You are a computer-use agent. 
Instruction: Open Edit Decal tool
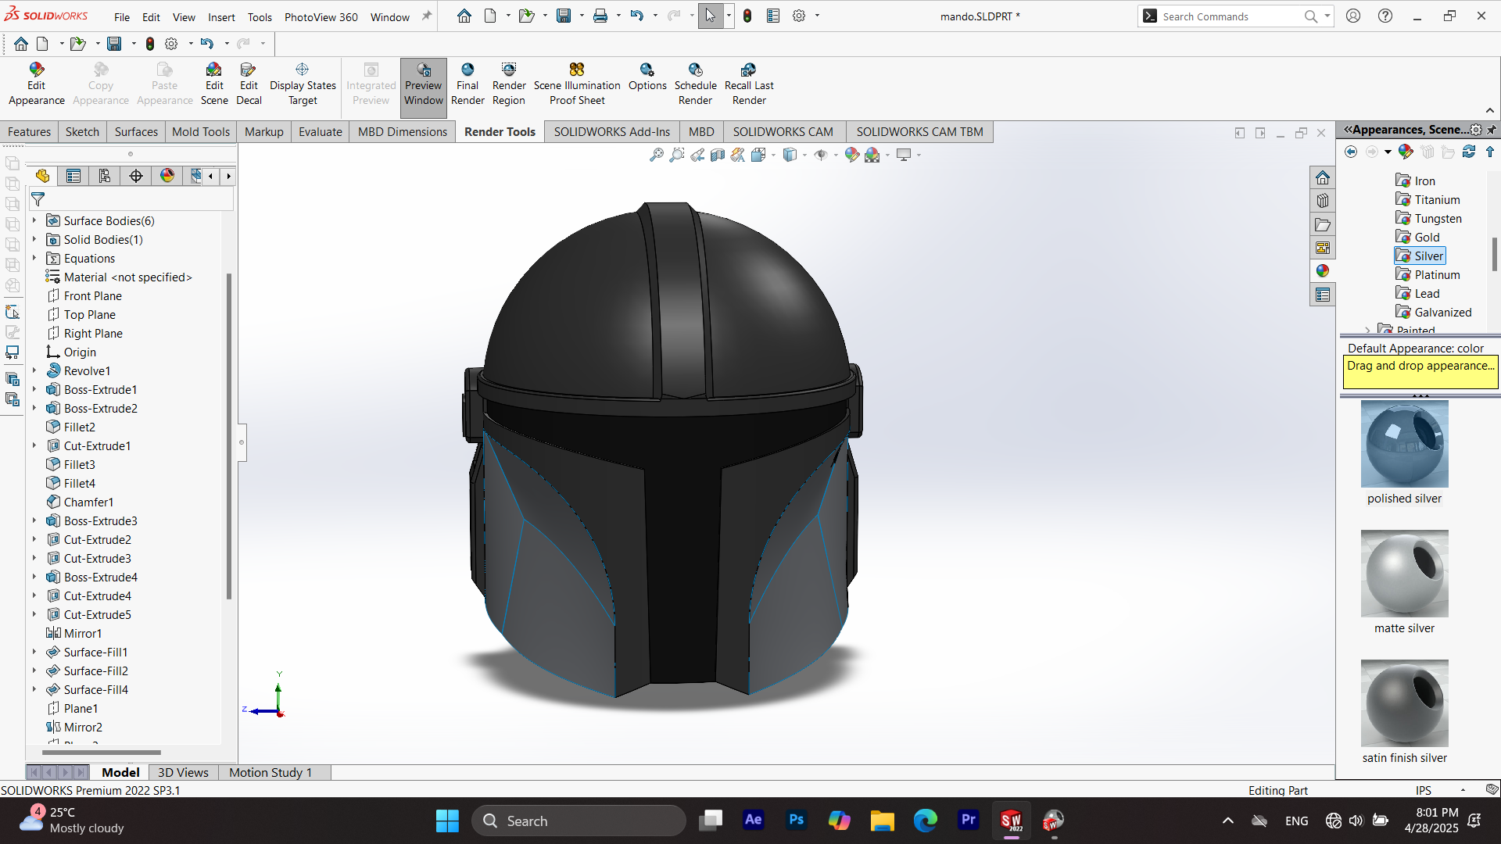tap(249, 84)
